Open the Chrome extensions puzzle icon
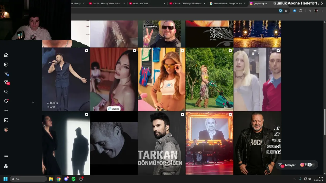326x183 pixels. [x=301, y=11]
